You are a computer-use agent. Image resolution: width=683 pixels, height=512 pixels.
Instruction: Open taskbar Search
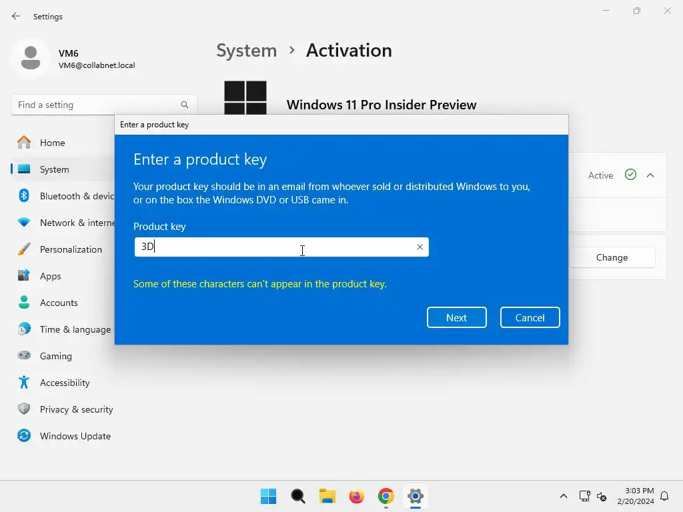[298, 496]
